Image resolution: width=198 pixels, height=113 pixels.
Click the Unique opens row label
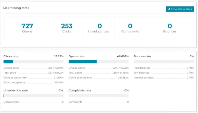(77, 68)
